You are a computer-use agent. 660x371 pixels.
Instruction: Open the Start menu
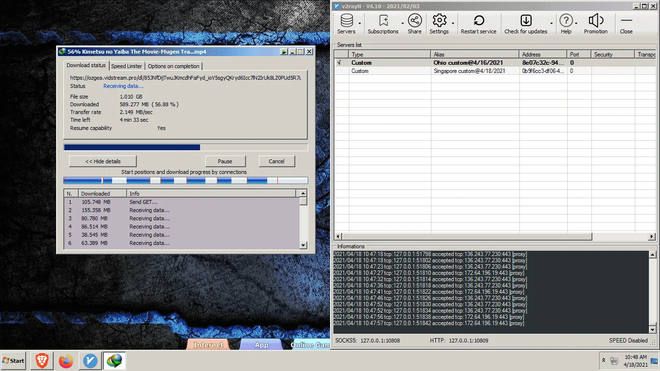14,360
